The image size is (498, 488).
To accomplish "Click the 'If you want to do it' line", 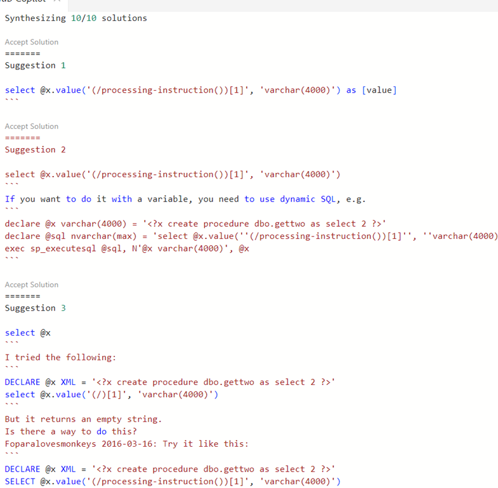I will tap(185, 199).
